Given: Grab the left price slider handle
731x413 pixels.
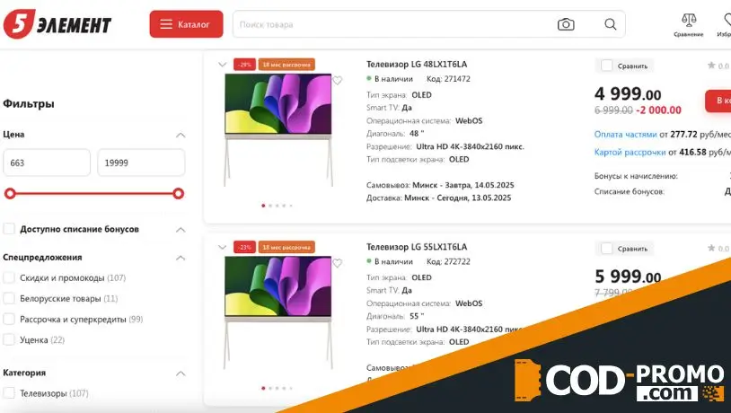Looking at the screenshot, I should pos(10,193).
